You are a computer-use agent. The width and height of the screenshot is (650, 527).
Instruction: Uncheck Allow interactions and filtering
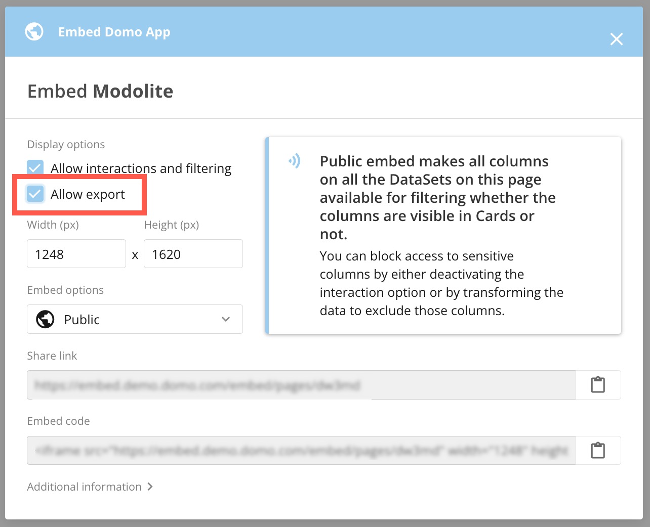35,167
